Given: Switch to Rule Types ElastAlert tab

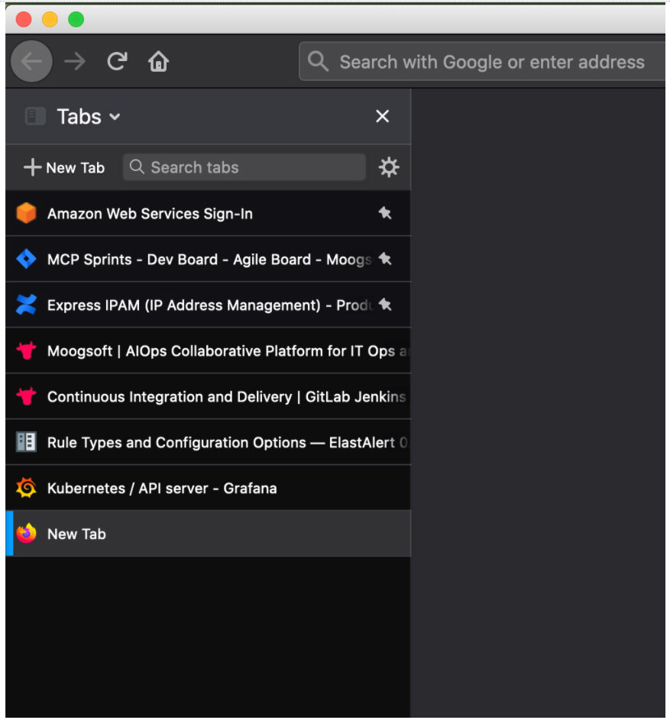Looking at the screenshot, I should tap(208, 442).
